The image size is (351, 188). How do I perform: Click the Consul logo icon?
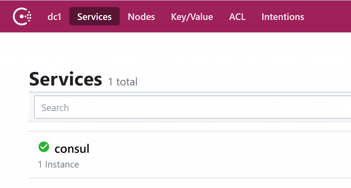[22, 16]
